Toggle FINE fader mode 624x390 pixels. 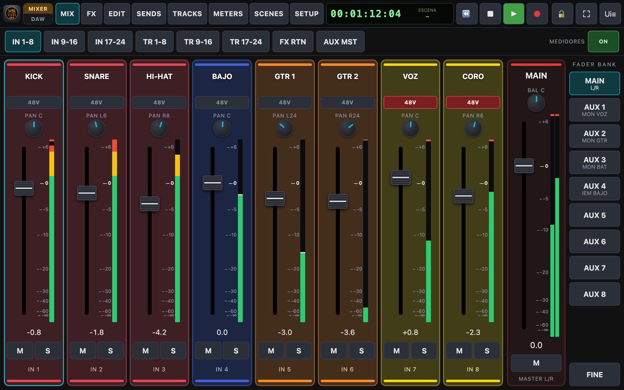pyautogui.click(x=594, y=375)
